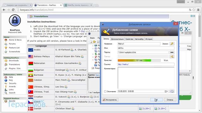Open the Plugins / Ext. sidebar link
This screenshot has height=113, width=202.
pos(15,68)
